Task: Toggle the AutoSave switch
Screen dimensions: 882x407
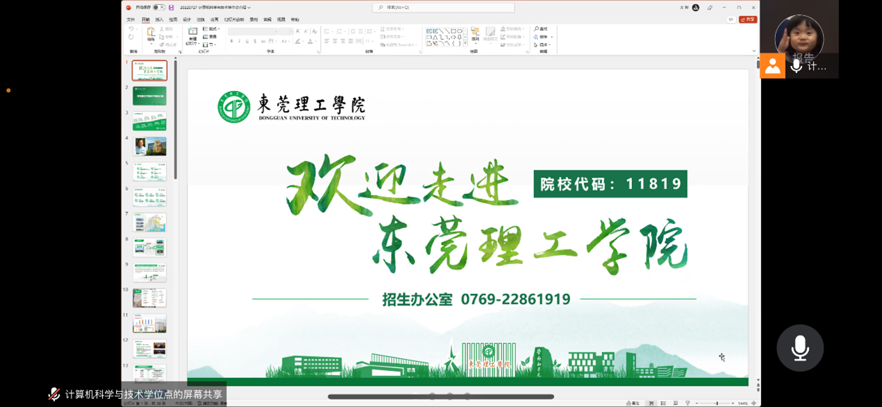Action: click(x=159, y=8)
